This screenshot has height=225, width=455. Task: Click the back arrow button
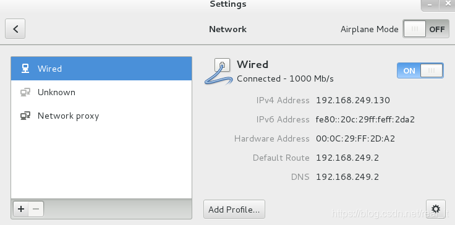(x=15, y=28)
